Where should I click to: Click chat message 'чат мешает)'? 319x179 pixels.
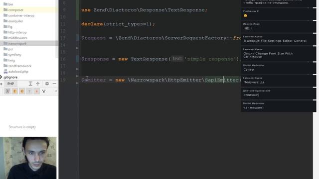(x=254, y=107)
